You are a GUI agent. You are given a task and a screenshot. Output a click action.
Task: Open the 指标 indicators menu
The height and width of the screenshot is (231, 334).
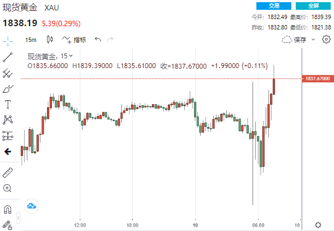coord(74,39)
